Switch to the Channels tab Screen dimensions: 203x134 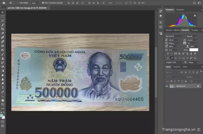[x=177, y=67]
